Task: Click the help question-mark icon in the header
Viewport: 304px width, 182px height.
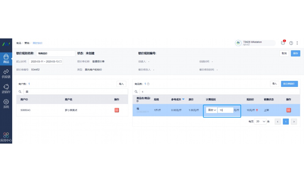Action: coord(291,43)
